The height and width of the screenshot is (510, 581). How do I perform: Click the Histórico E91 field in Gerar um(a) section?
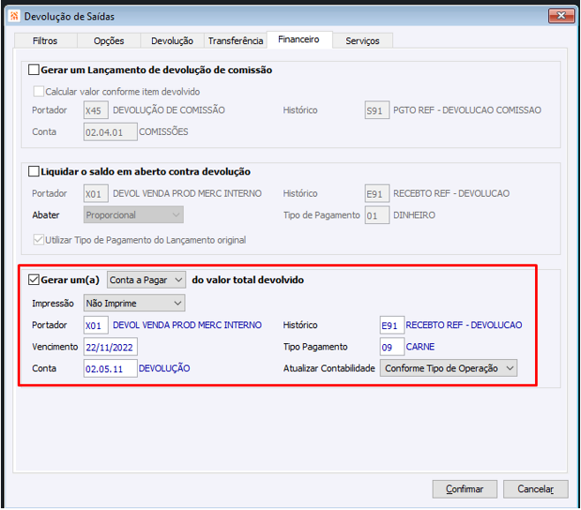click(x=392, y=326)
